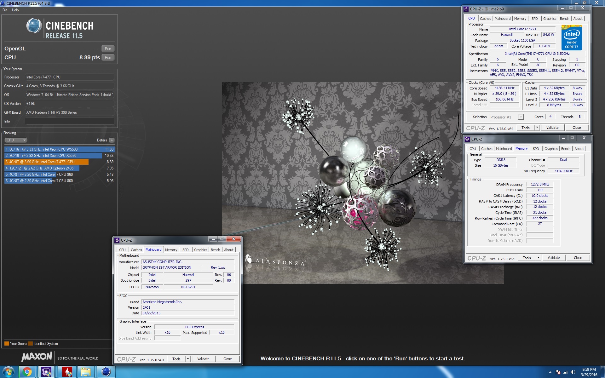Click the panel splitter grip handle

[120, 189]
